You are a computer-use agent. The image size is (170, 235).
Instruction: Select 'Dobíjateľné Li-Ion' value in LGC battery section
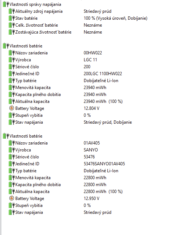101,81
